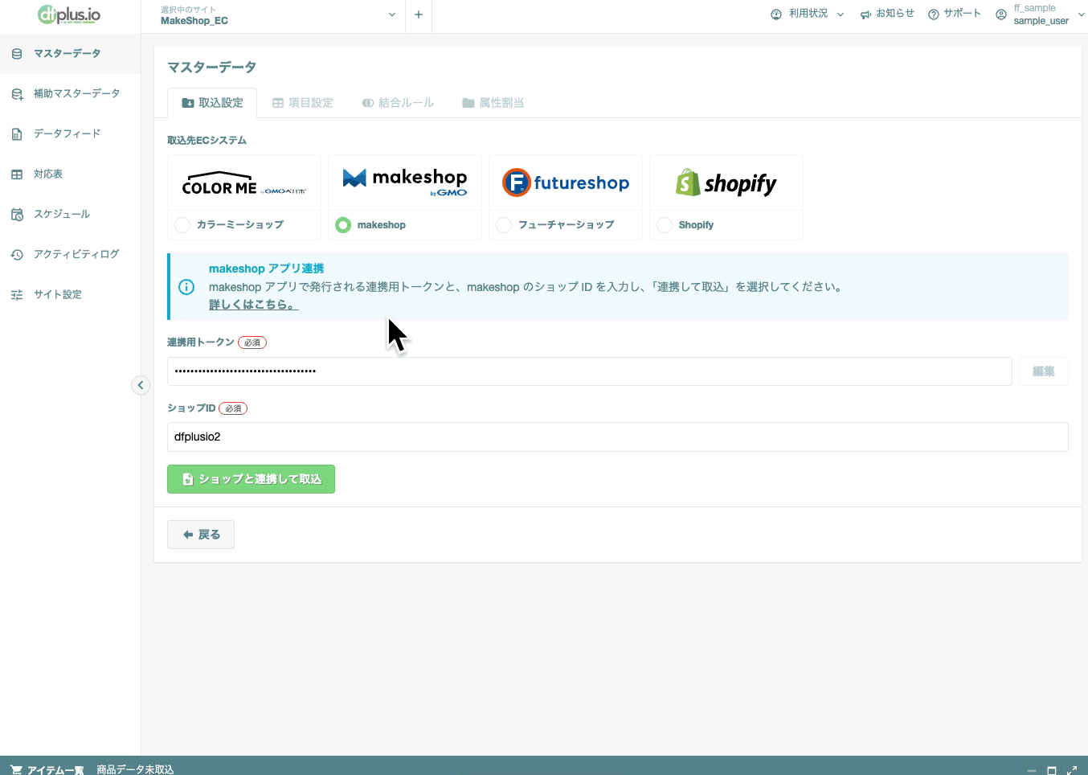This screenshot has height=775, width=1088.
Task: Switch to the 取込設定 tab
Action: [x=212, y=103]
